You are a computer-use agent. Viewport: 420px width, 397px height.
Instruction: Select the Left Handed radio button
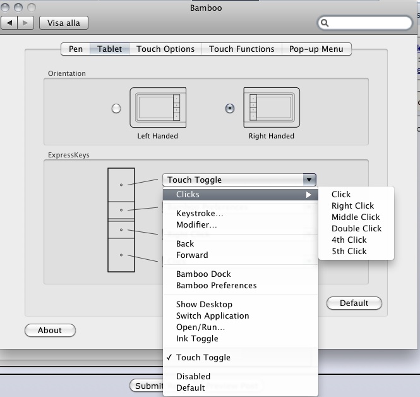pos(116,109)
